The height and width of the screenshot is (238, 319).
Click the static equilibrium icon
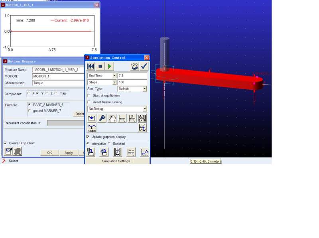click(x=92, y=118)
